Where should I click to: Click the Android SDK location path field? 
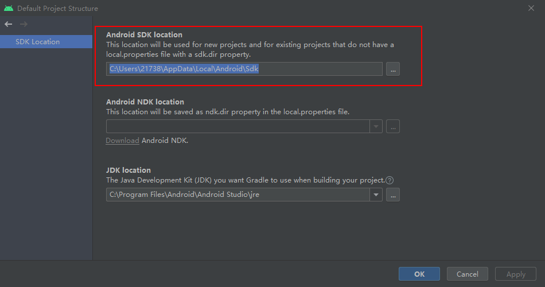pos(244,69)
